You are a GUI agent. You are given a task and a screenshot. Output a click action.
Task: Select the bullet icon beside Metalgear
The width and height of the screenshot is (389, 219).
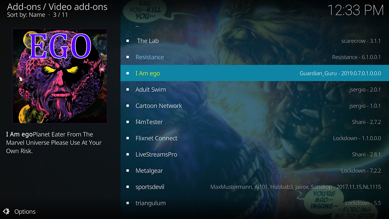coord(128,171)
